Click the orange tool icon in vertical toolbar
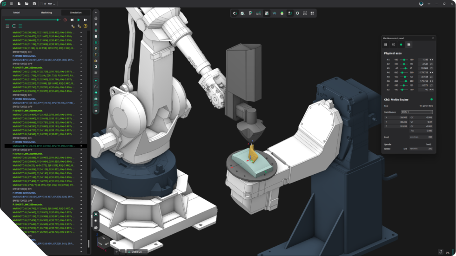The width and height of the screenshot is (456, 256). pyautogui.click(x=96, y=54)
